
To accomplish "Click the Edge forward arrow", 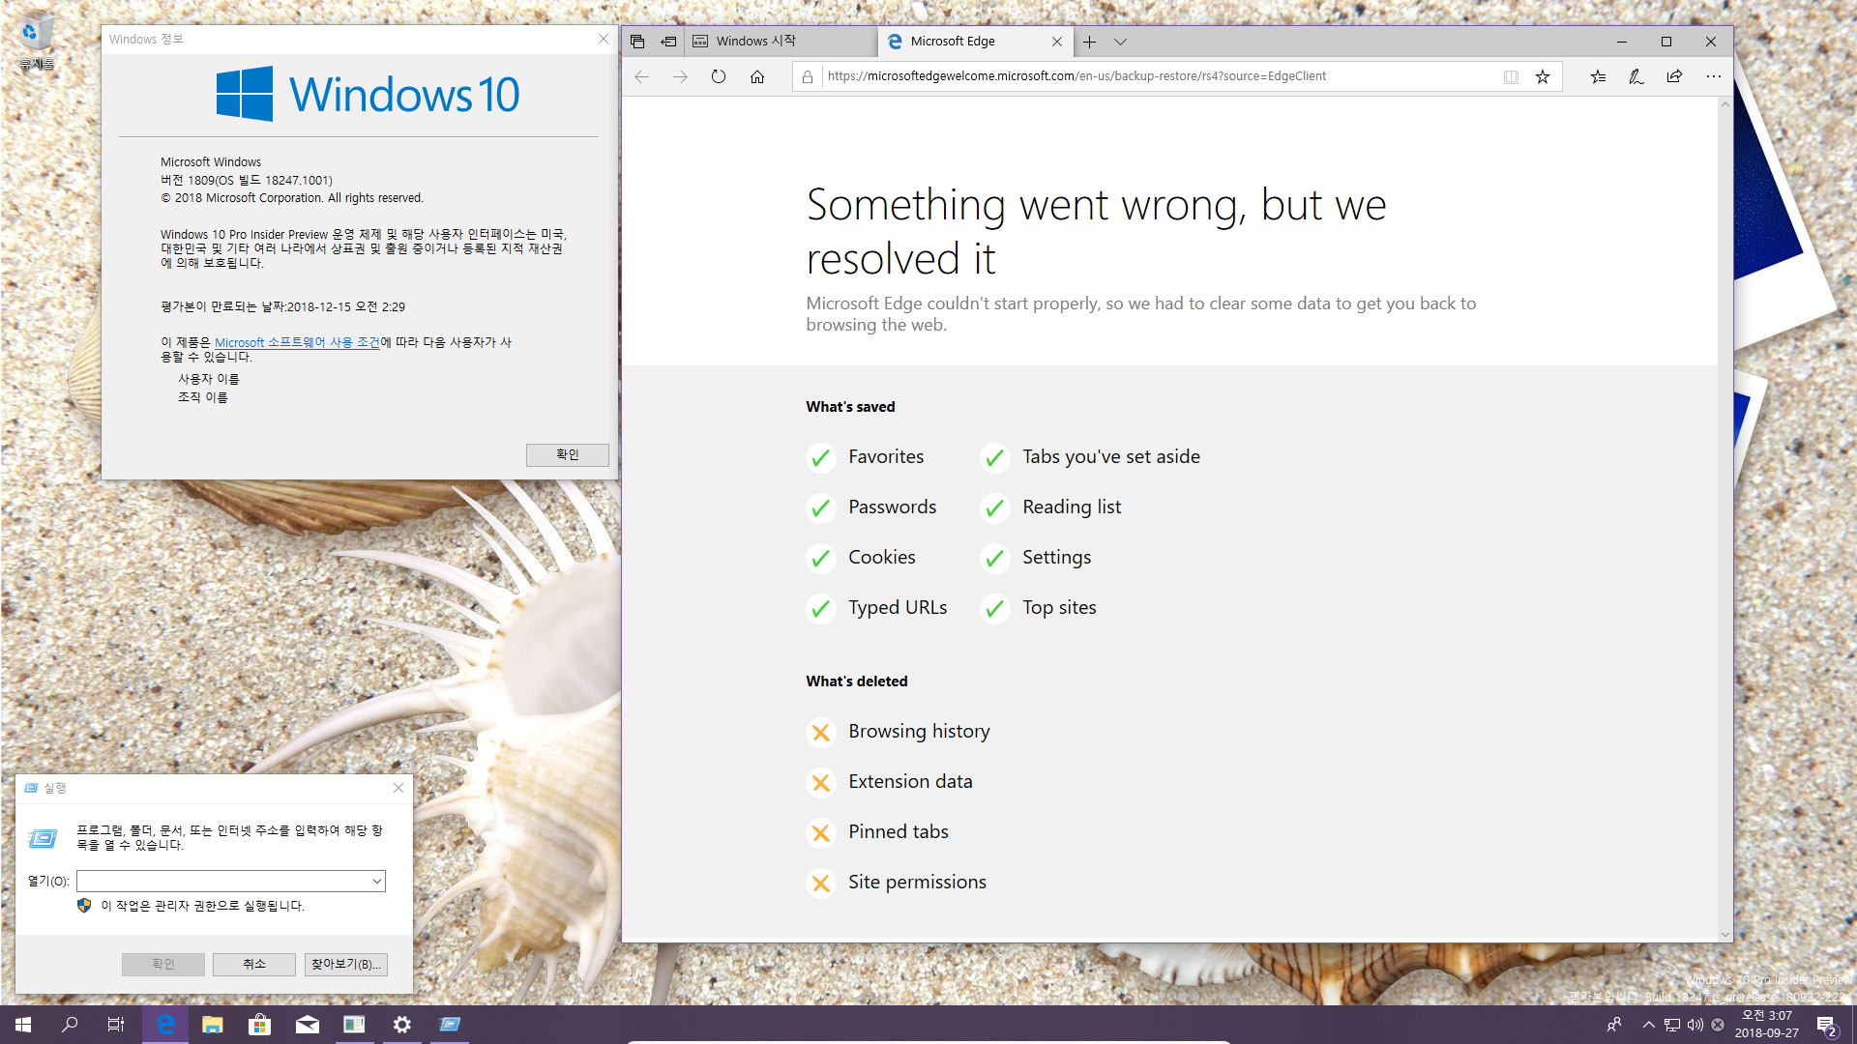I will 680,76.
